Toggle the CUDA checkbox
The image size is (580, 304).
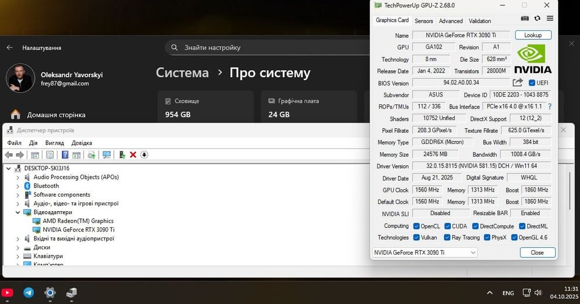click(447, 226)
